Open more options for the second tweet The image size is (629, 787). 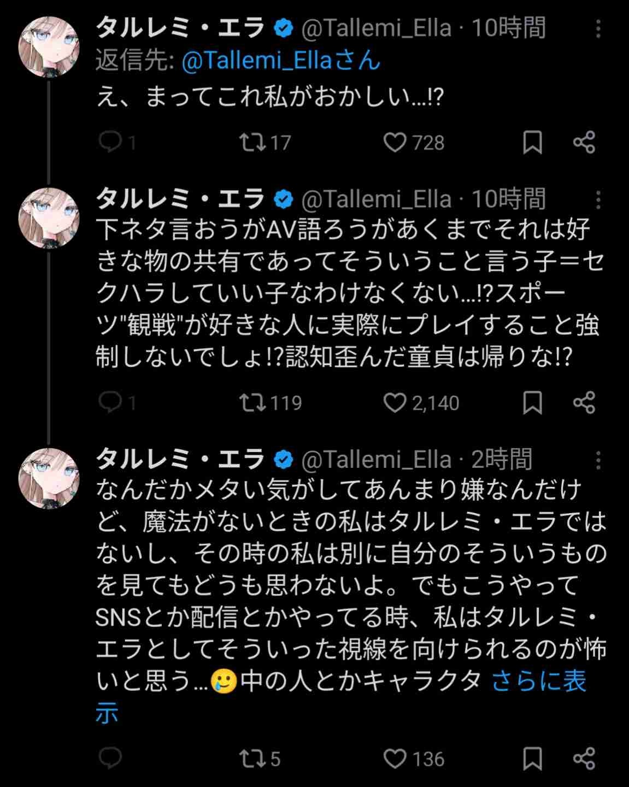pyautogui.click(x=598, y=200)
